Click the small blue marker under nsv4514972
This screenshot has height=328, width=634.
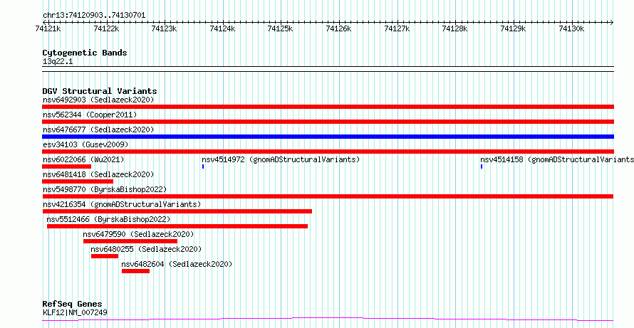203,166
